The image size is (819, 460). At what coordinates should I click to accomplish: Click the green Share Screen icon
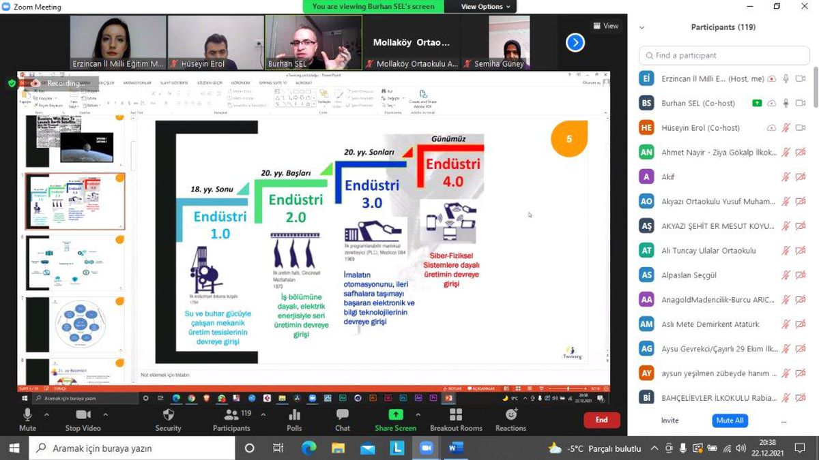[395, 414]
